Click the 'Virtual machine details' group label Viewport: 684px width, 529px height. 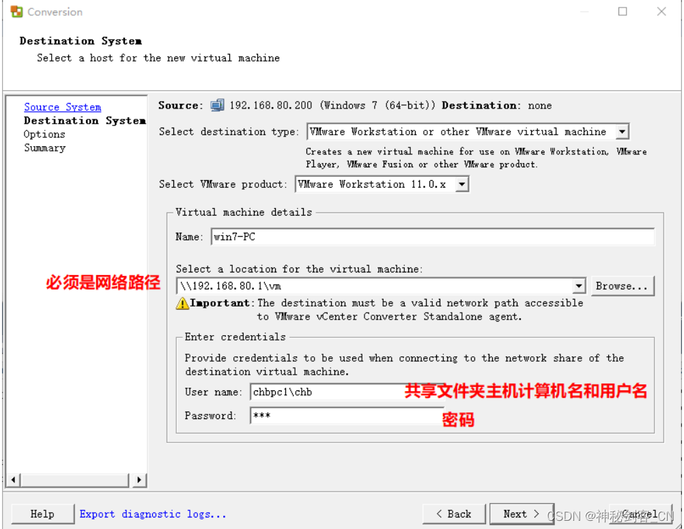244,212
